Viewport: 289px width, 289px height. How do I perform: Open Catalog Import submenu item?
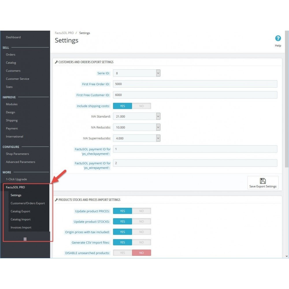click(21, 220)
